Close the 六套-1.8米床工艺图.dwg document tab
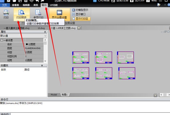 79,28
